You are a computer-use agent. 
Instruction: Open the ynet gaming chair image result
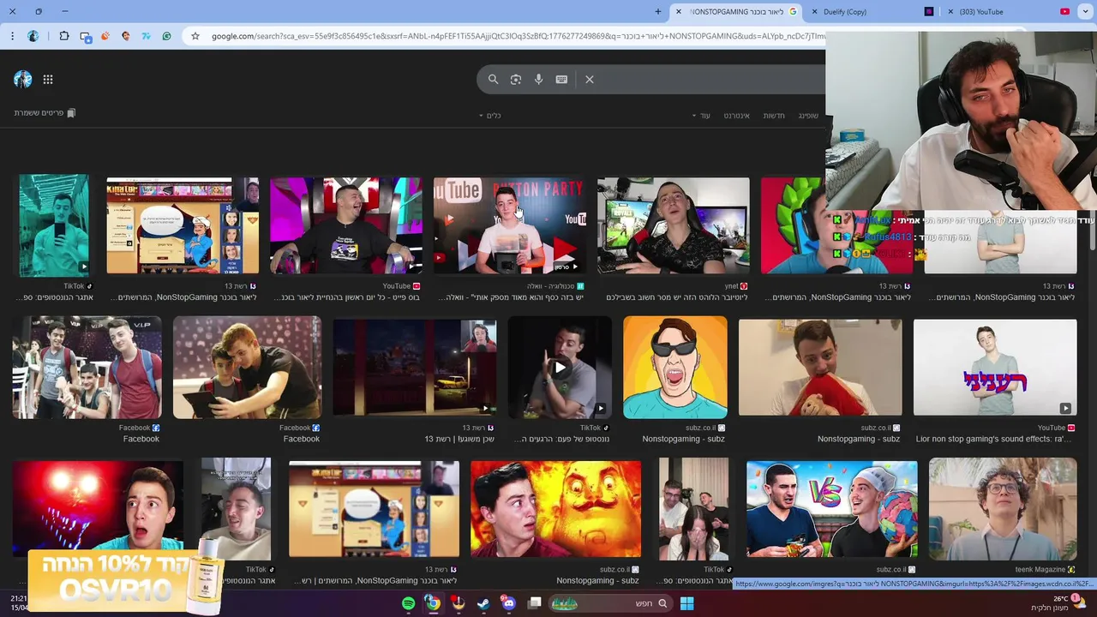point(673,226)
